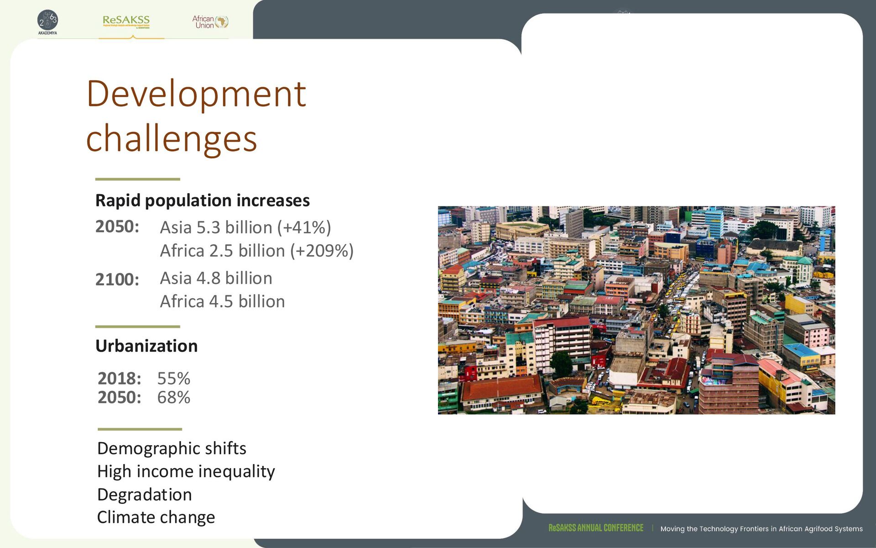876x548 pixels.
Task: Click the Asia 4.8 billion text
Action: point(216,278)
